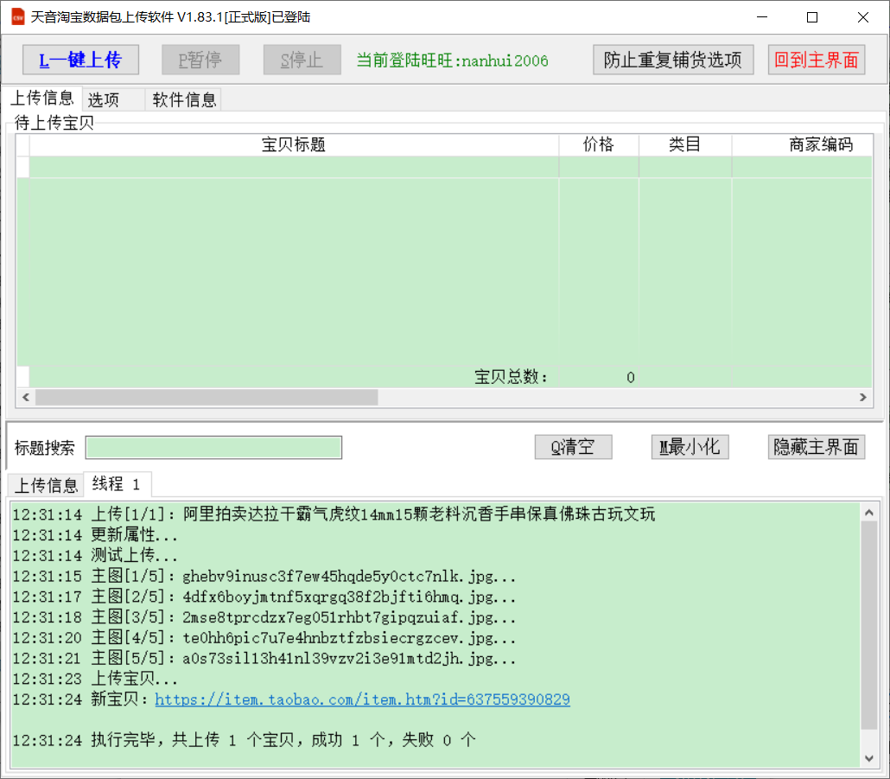Viewport: 890px width, 779px height.
Task: Open the 软件信息 tab
Action: pyautogui.click(x=184, y=100)
